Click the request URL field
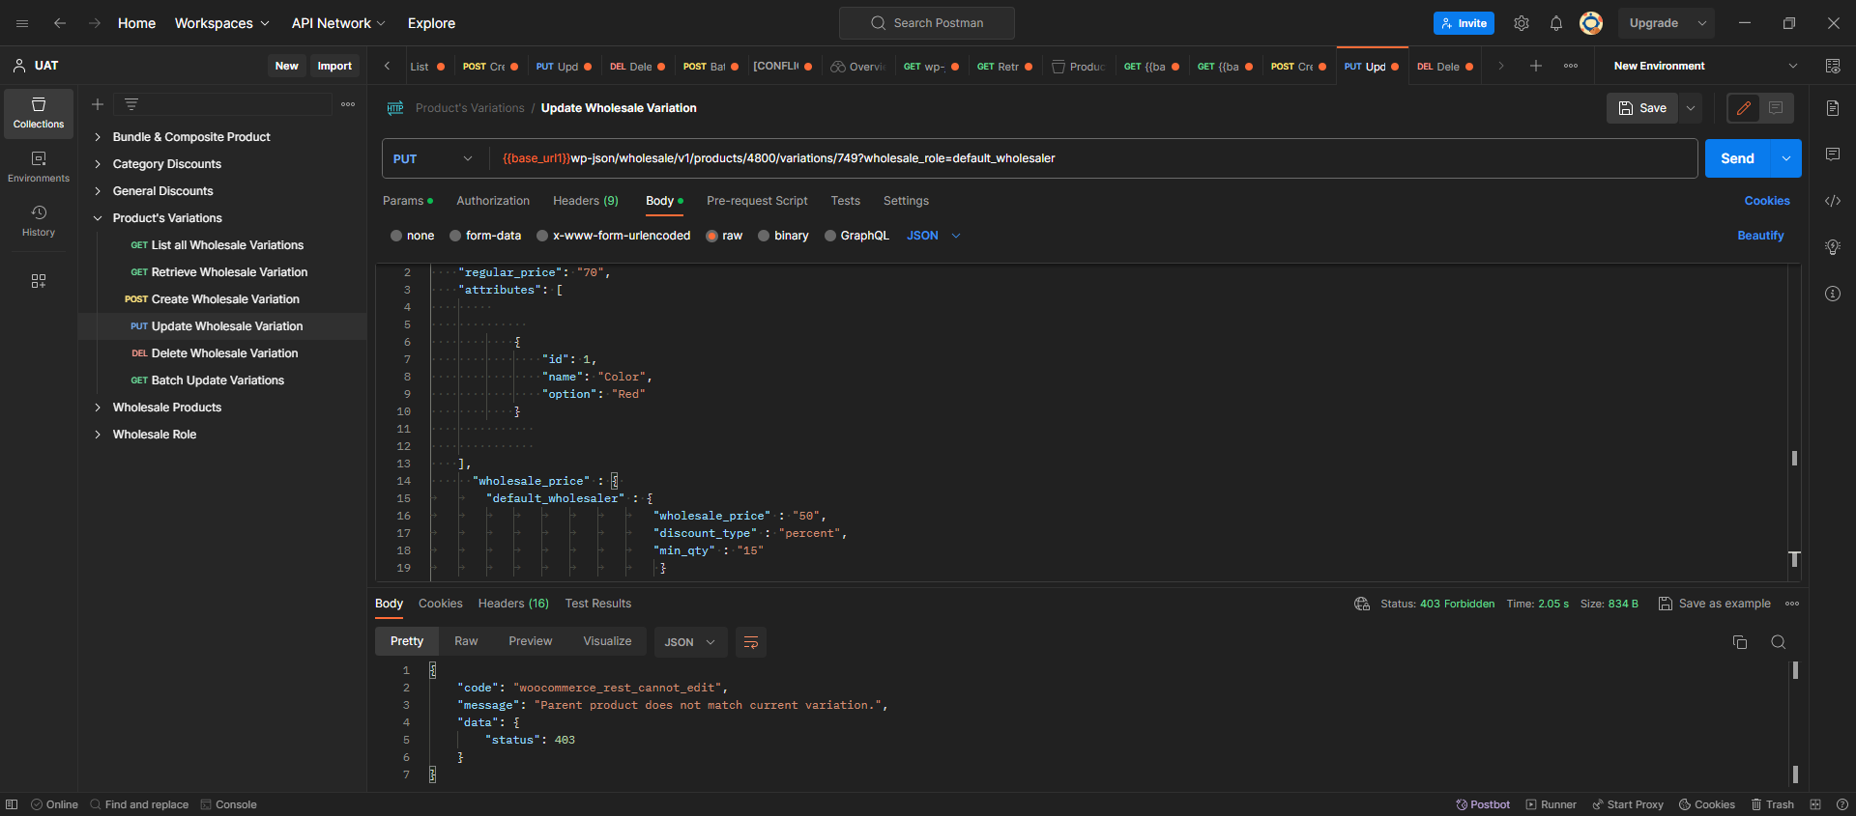The width and height of the screenshot is (1856, 816). (1092, 158)
